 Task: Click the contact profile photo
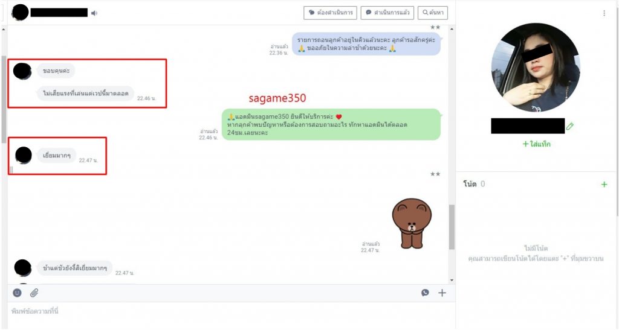coord(536,68)
